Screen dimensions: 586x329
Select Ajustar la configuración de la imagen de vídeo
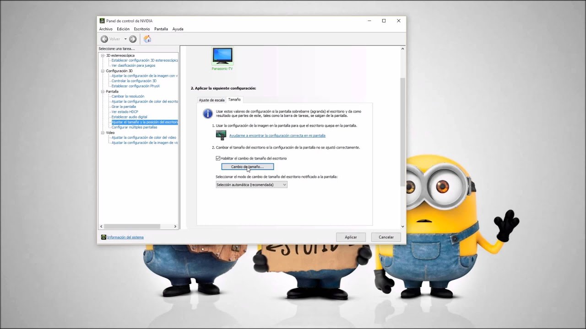[145, 143]
